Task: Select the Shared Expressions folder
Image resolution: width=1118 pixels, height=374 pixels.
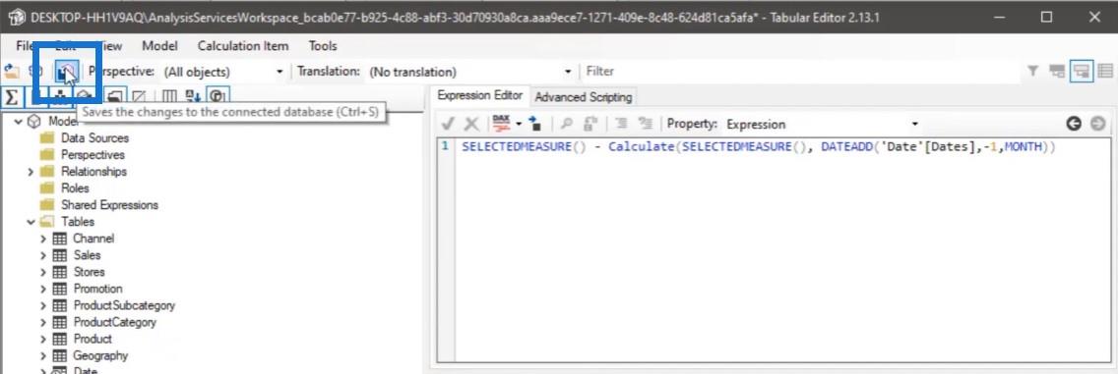Action: point(110,205)
